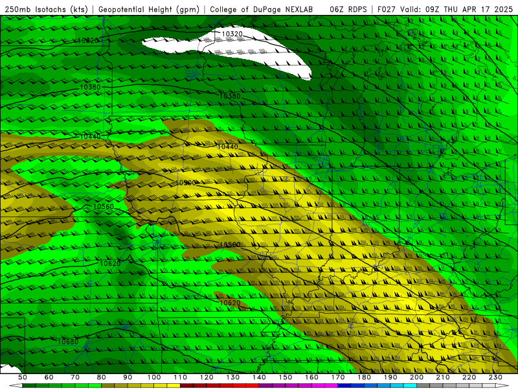
Task: Click the 160 value on the color scale
Action: pyautogui.click(x=311, y=377)
